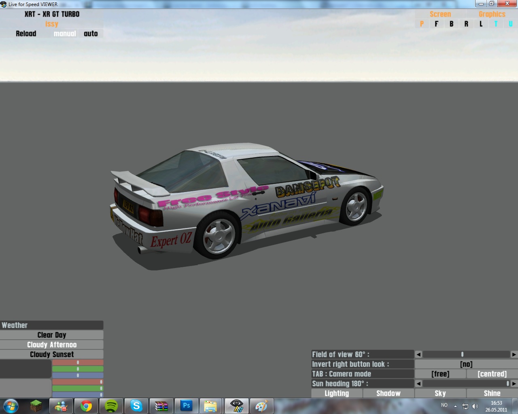The width and height of the screenshot is (518, 414).
Task: Click the cyan T button
Action: coord(496,24)
